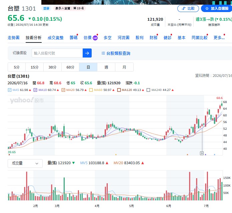Open the 成交彙整 tab
This screenshot has height=213, width=232.
point(55,38)
